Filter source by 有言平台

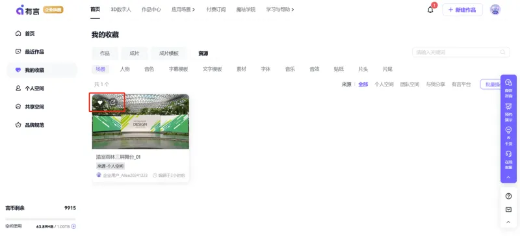tap(461, 85)
